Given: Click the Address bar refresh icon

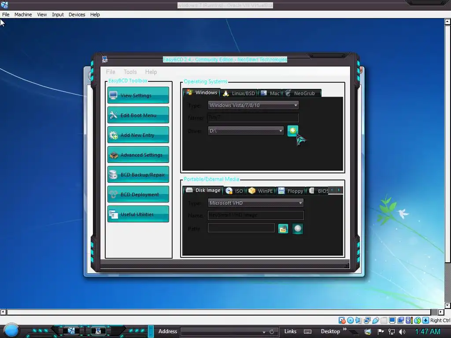Looking at the screenshot, I should pyautogui.click(x=272, y=332).
